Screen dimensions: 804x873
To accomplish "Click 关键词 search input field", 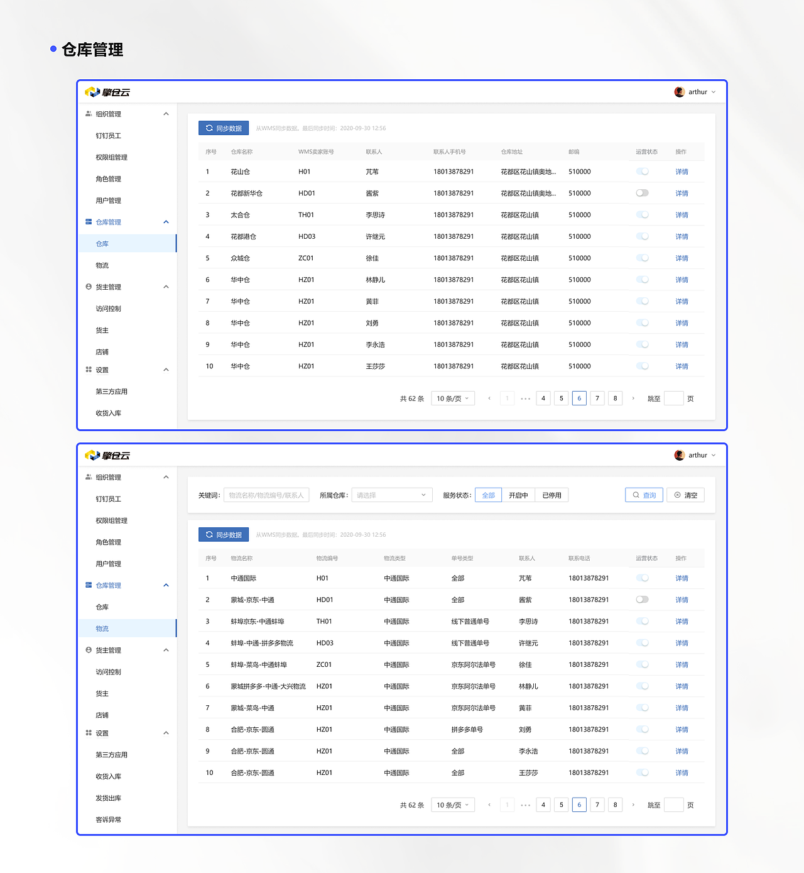I will point(266,495).
